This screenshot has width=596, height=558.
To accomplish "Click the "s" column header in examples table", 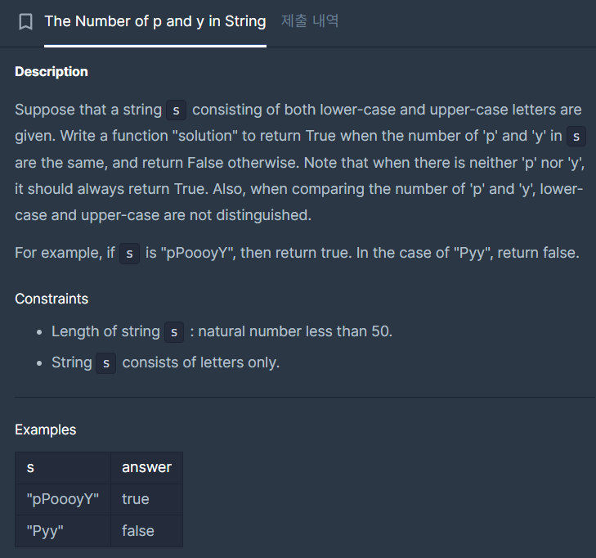I will (31, 467).
